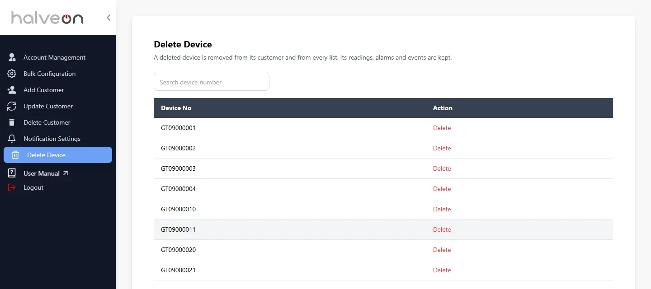Delete device GT09000004
The width and height of the screenshot is (651, 289).
[x=442, y=189]
